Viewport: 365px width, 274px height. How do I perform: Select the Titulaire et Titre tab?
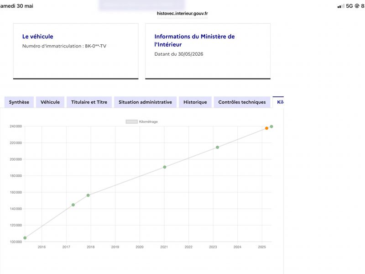click(89, 102)
